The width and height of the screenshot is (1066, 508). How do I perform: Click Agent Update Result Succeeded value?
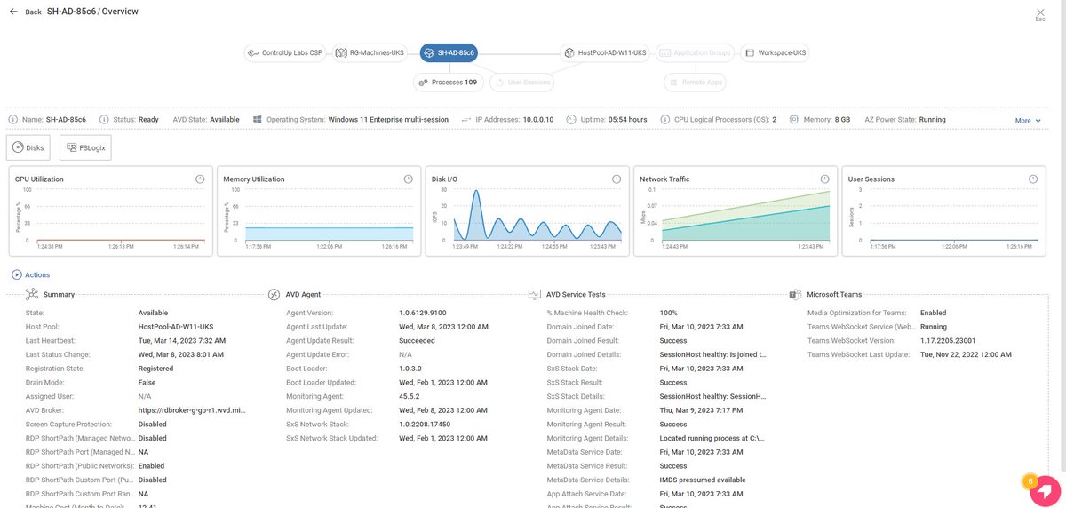coord(418,340)
